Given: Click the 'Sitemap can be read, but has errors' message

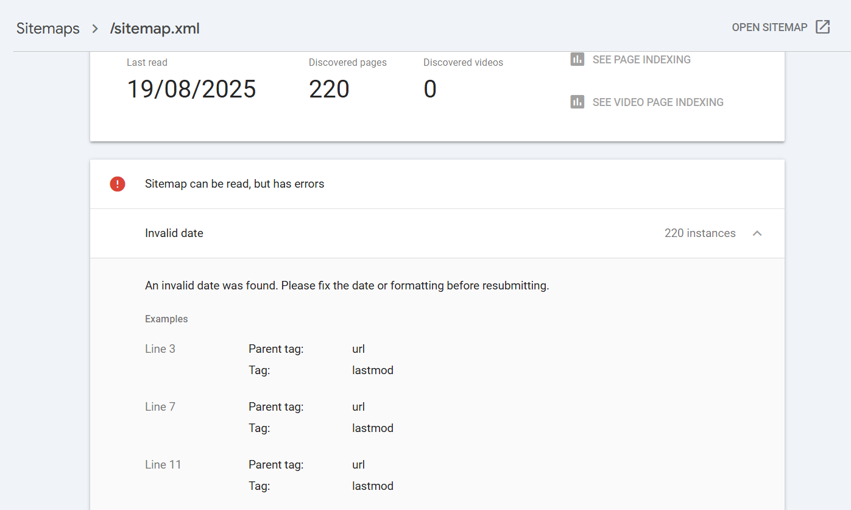Looking at the screenshot, I should pos(235,184).
